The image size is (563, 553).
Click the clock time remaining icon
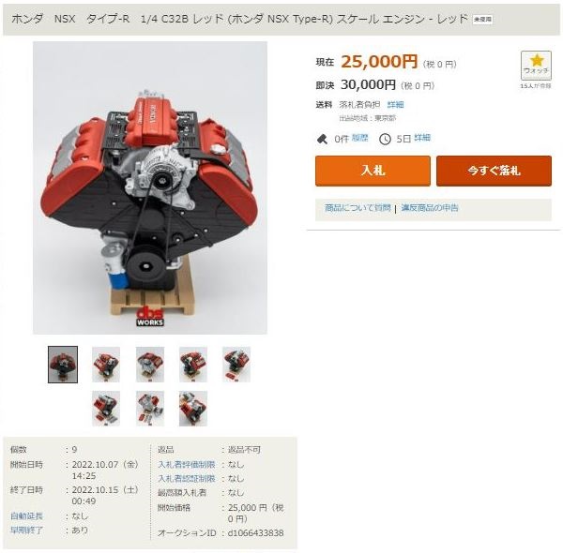385,139
